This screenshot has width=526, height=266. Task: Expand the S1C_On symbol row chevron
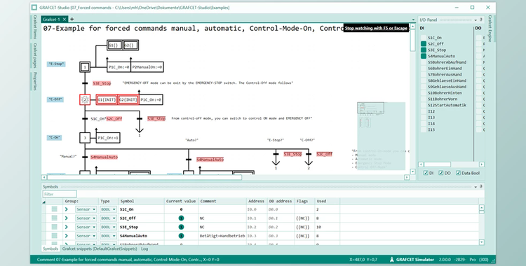pyautogui.click(x=67, y=209)
